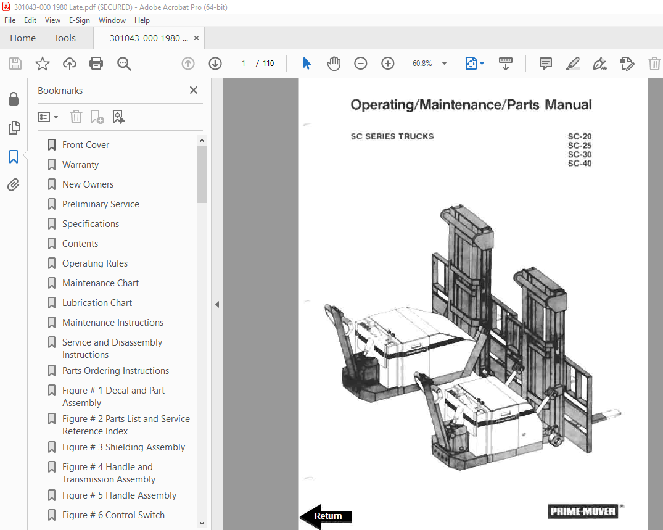This screenshot has height=530, width=663.
Task: Click the zoom percentage field
Action: [422, 64]
